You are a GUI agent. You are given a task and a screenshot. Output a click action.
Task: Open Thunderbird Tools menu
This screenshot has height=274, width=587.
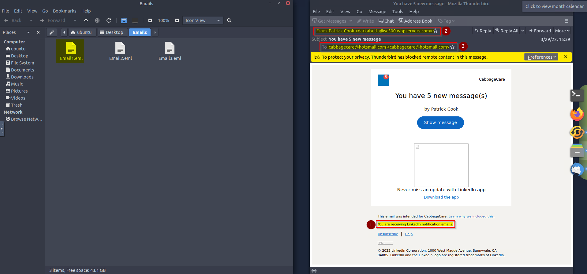[x=398, y=12]
